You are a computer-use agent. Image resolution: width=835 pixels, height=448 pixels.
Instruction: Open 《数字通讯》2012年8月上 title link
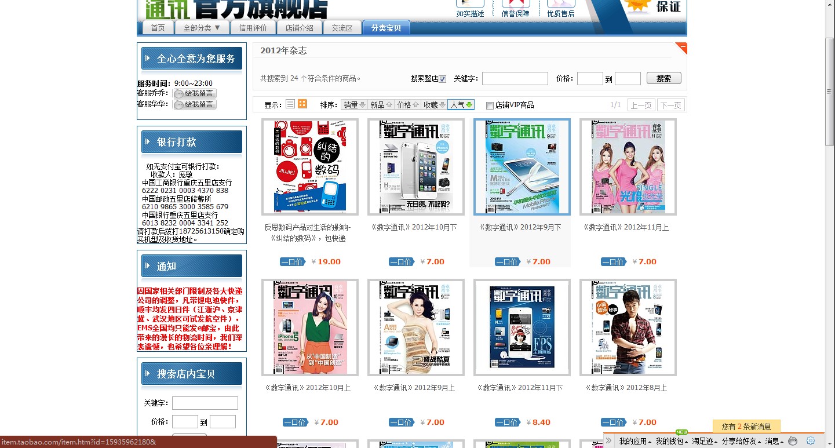pyautogui.click(x=626, y=388)
